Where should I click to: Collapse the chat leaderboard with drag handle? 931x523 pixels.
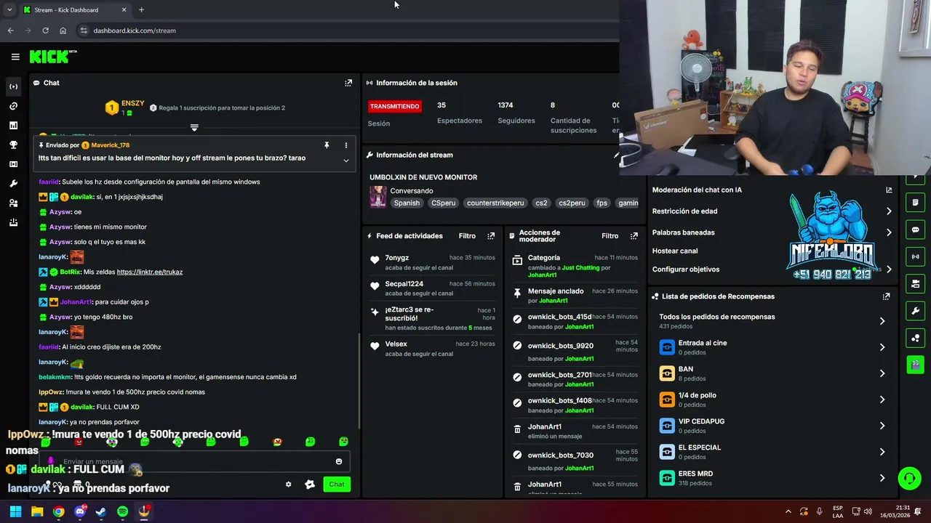(x=194, y=127)
